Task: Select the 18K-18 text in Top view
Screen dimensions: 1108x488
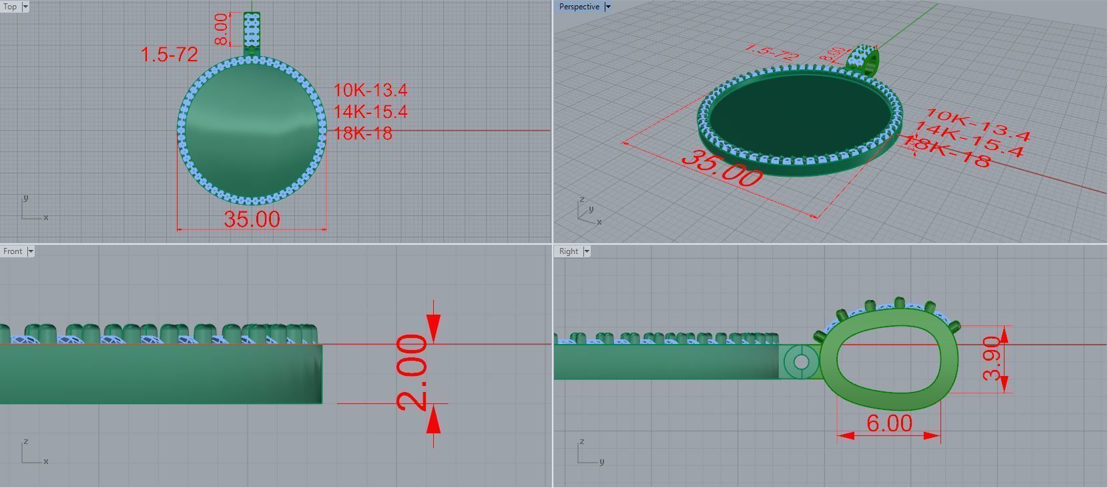Action: (362, 133)
